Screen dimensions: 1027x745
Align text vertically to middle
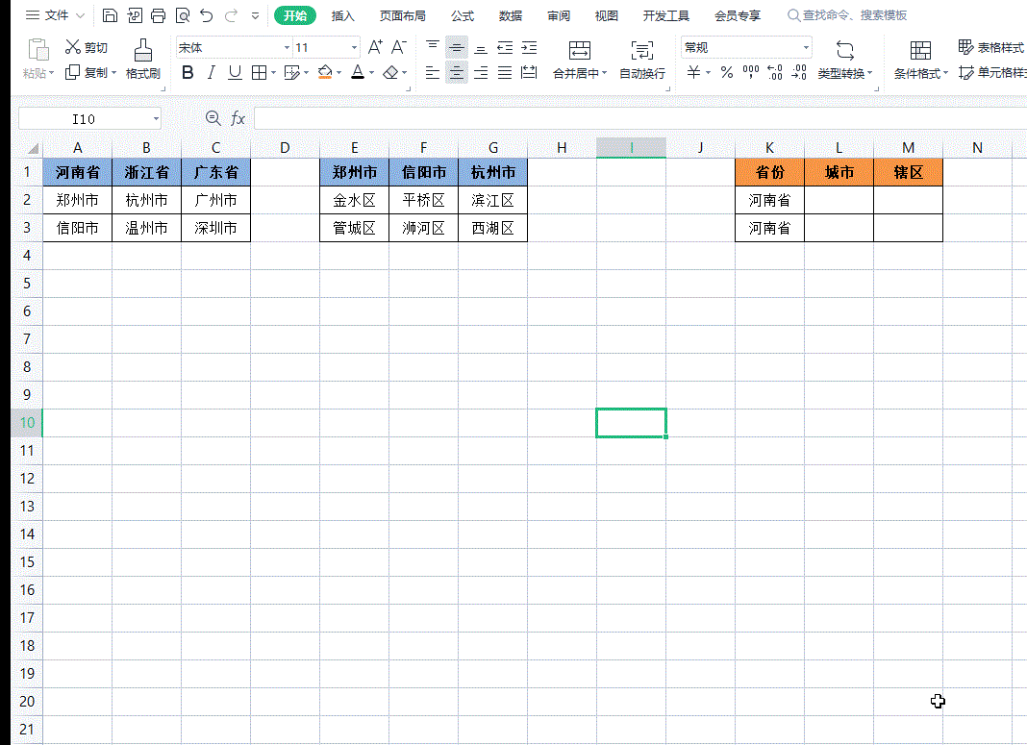(x=457, y=47)
